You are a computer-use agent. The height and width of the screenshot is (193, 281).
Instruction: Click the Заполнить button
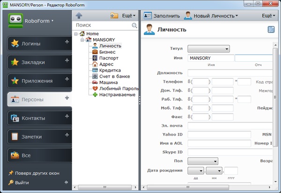[x=162, y=15]
